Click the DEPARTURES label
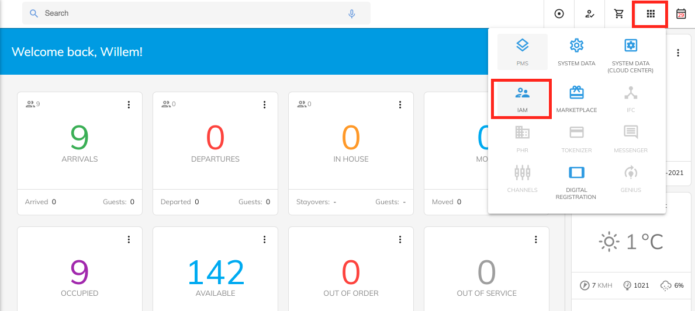The width and height of the screenshot is (695, 311). click(216, 159)
